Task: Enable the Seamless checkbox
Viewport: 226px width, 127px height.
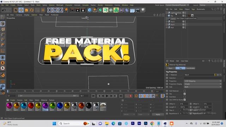Action: [x=185, y=97]
